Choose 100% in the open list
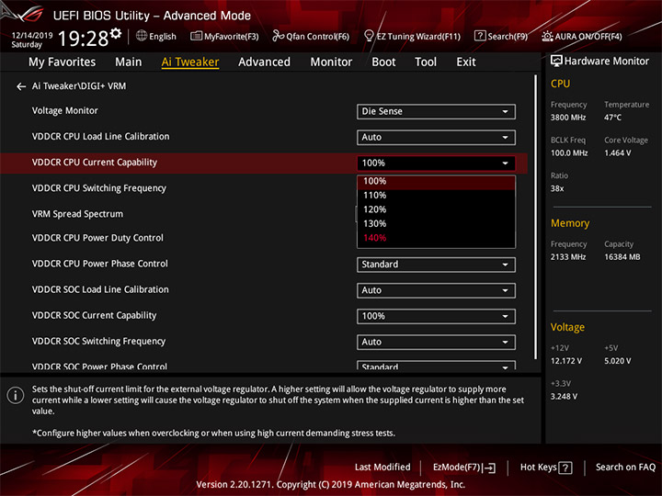The image size is (662, 496). pos(436,181)
